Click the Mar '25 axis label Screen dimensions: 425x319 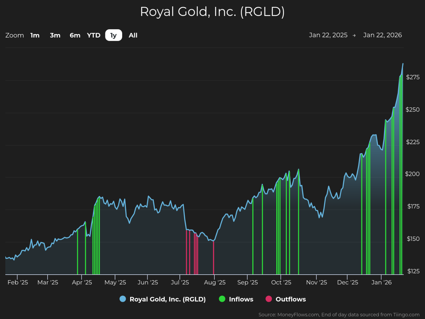pos(48,282)
